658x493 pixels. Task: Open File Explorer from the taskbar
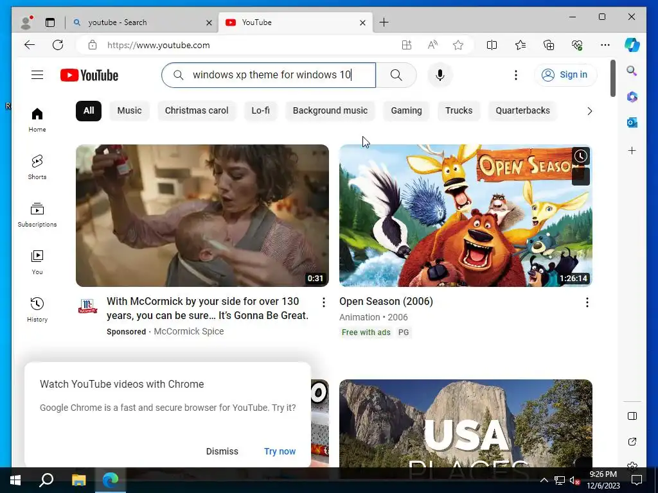[x=78, y=480]
